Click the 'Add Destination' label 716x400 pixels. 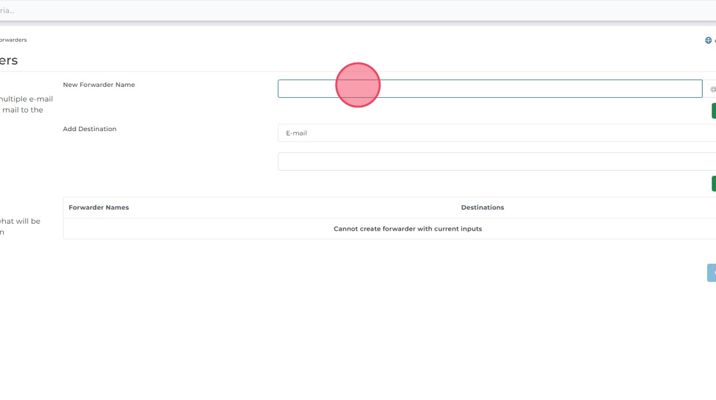[x=89, y=129]
